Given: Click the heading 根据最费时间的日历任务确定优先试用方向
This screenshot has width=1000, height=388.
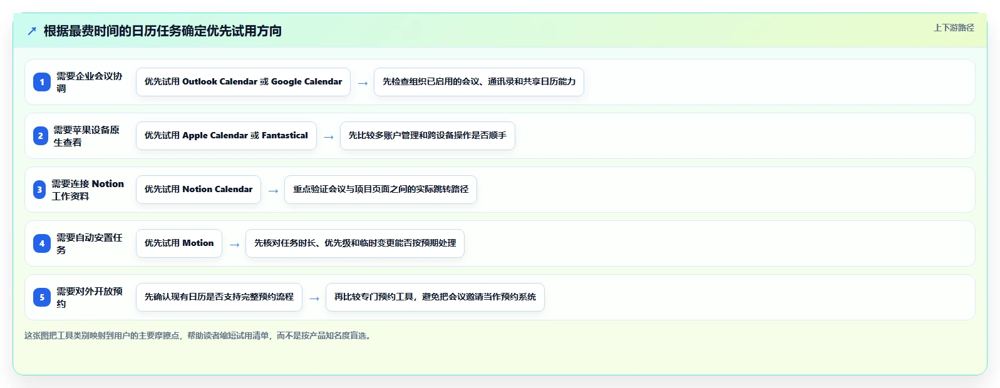Looking at the screenshot, I should 162,31.
